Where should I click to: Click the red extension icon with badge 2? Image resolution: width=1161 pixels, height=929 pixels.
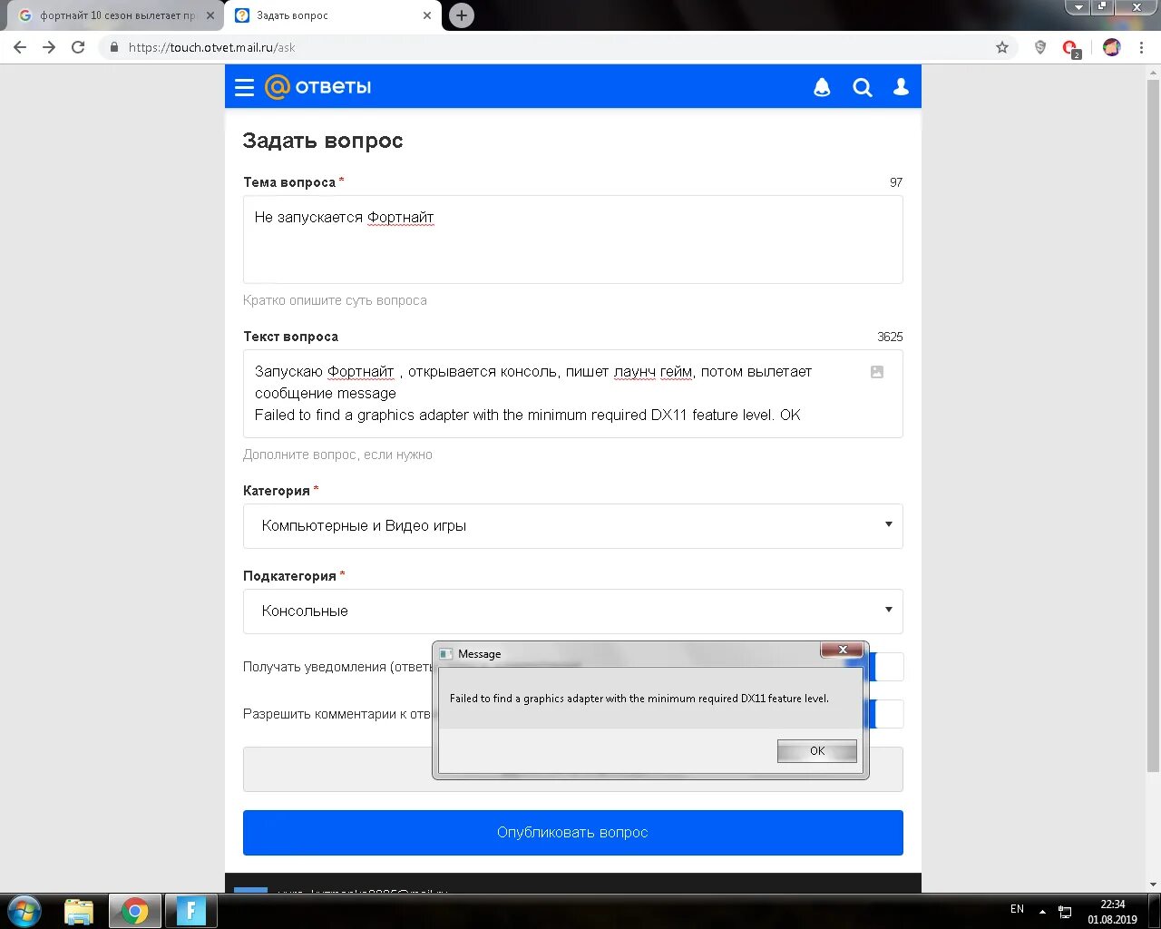pos(1071,49)
